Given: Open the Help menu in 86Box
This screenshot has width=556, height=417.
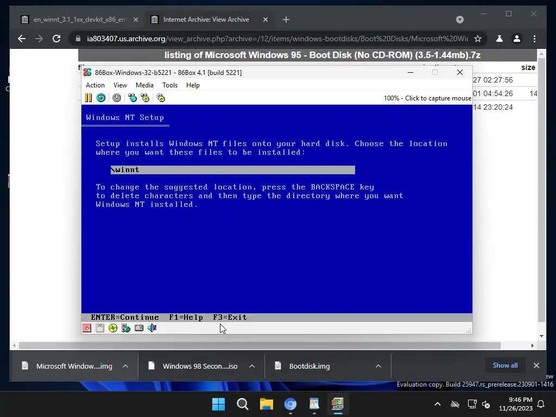Looking at the screenshot, I should click(193, 85).
